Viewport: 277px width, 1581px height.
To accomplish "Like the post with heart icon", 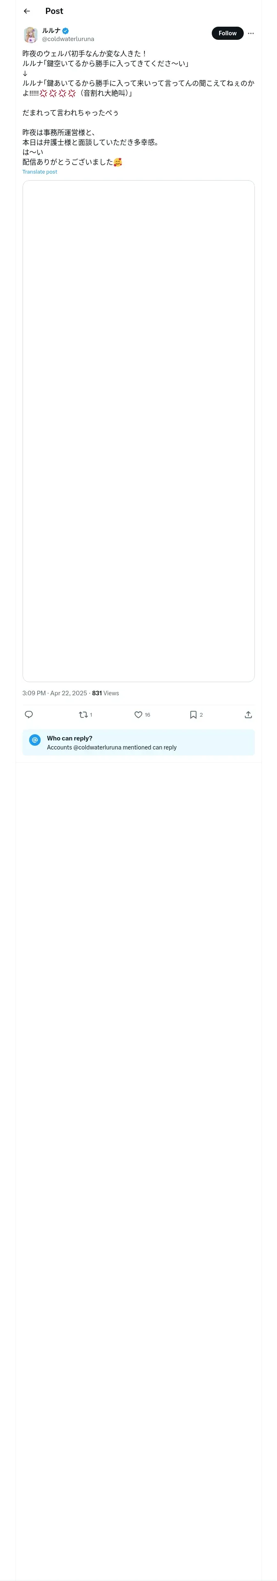I will pyautogui.click(x=138, y=715).
